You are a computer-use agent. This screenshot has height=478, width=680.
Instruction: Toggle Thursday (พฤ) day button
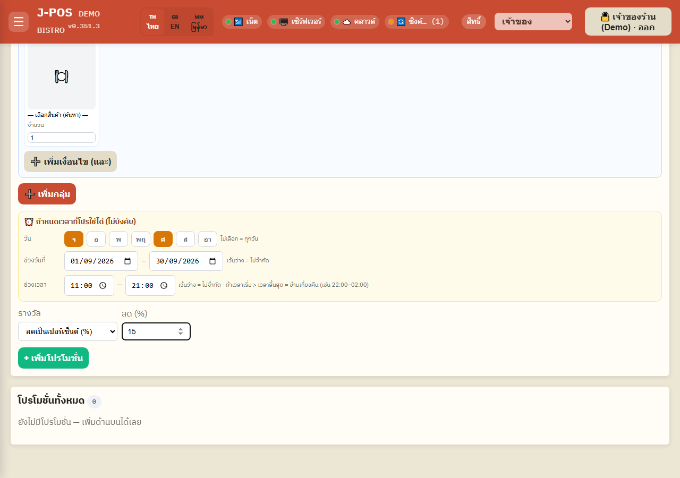141,239
